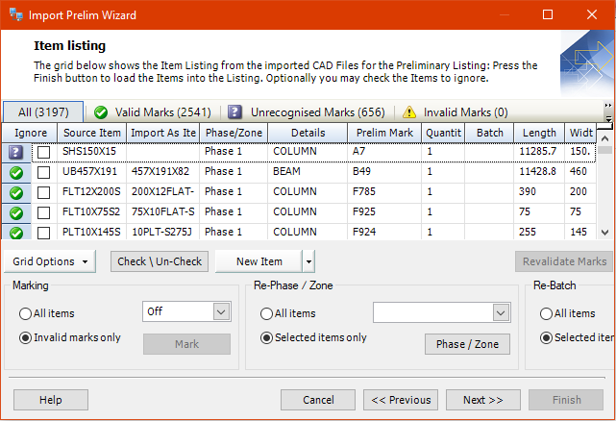
Task: Tick the Ignore checkbox for UB457X191
Action: (43, 172)
